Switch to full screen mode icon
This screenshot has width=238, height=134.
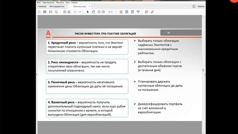132,12
